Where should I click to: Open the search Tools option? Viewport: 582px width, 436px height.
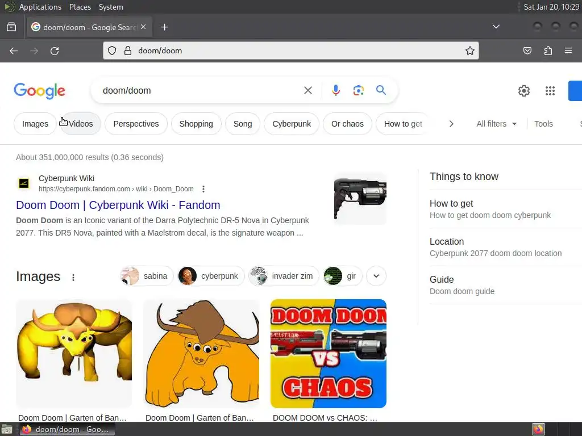coord(543,124)
